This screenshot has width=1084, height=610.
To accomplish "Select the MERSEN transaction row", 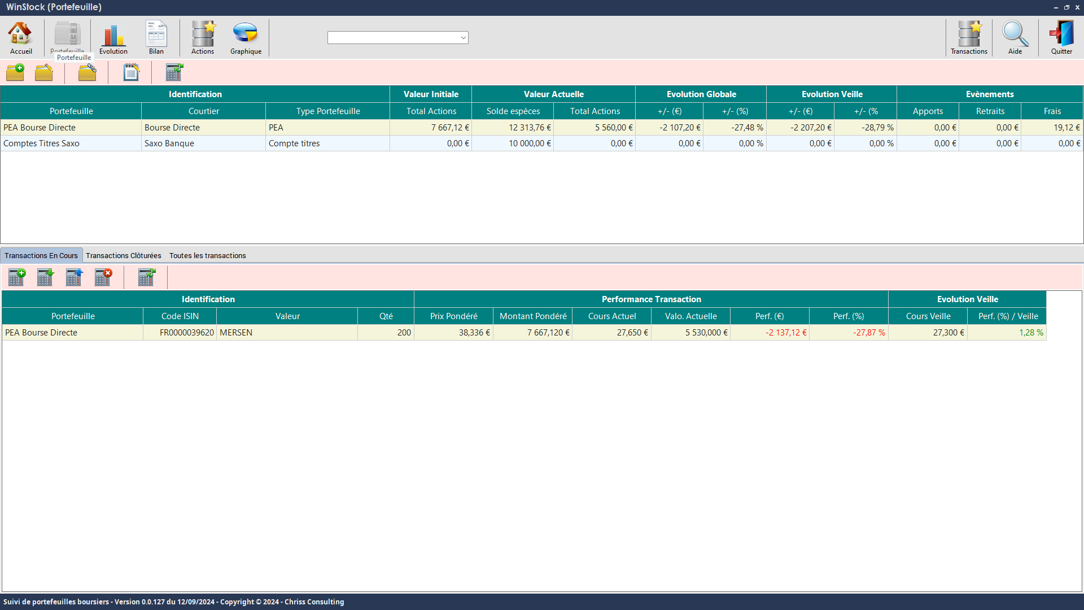I will tap(235, 333).
